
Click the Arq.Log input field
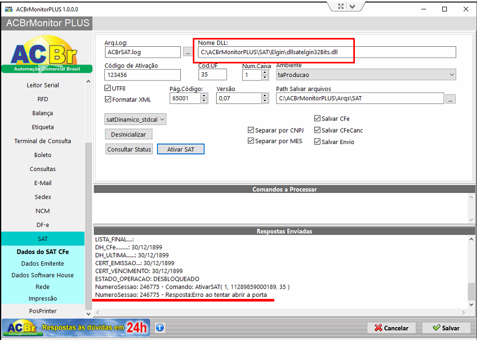(x=143, y=52)
